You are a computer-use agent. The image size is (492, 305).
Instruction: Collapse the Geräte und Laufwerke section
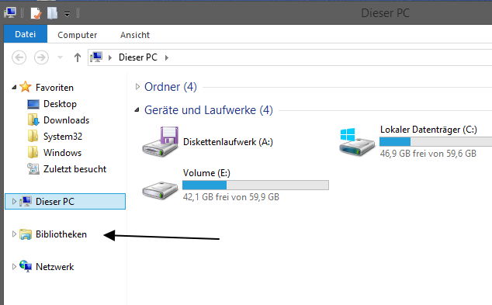tap(137, 110)
